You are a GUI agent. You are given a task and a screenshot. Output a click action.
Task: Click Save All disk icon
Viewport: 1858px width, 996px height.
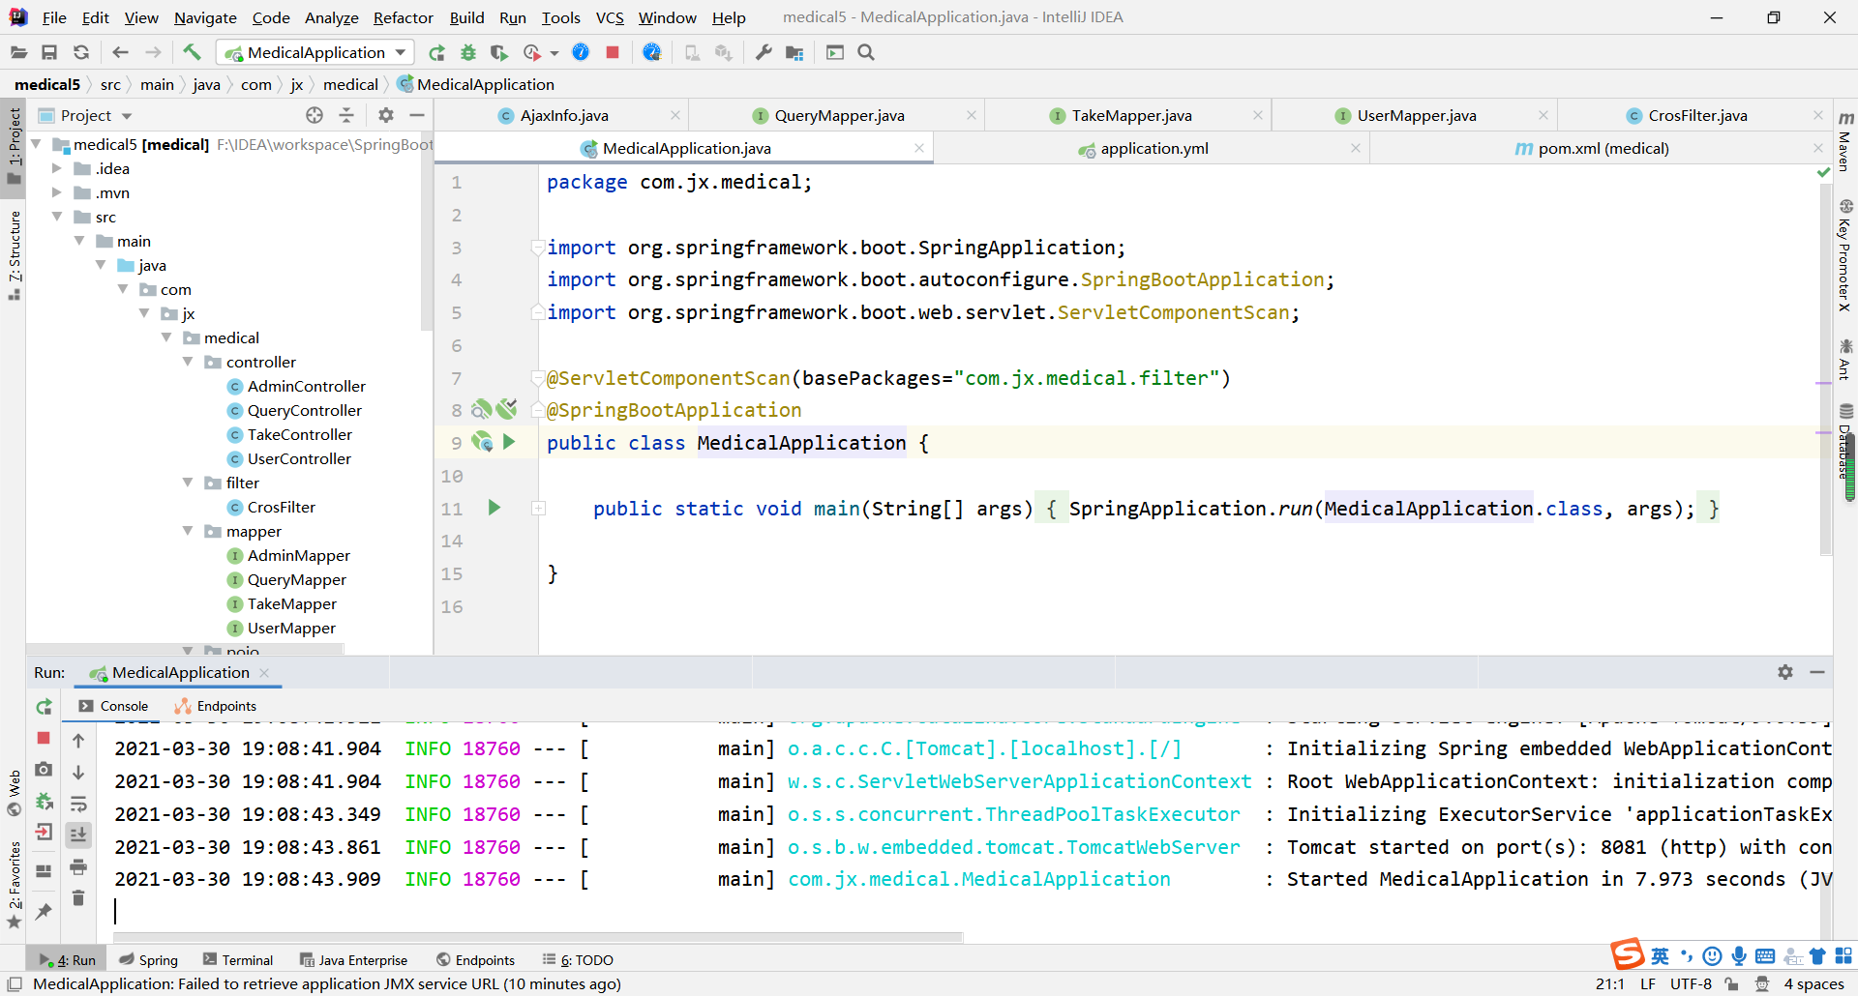(49, 52)
